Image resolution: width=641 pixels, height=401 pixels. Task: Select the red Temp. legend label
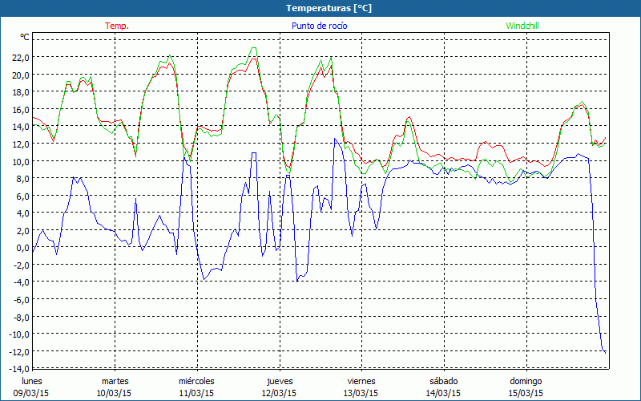116,26
